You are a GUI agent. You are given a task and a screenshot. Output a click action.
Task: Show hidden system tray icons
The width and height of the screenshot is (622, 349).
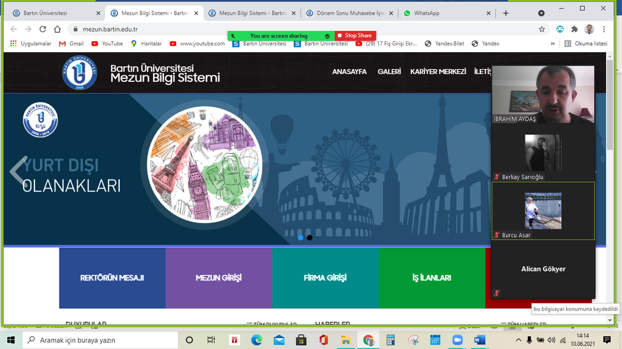[518, 340]
